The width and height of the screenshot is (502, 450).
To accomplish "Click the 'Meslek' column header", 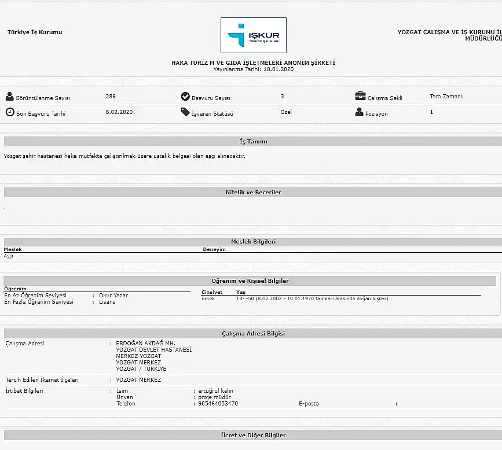I will click(x=13, y=249).
